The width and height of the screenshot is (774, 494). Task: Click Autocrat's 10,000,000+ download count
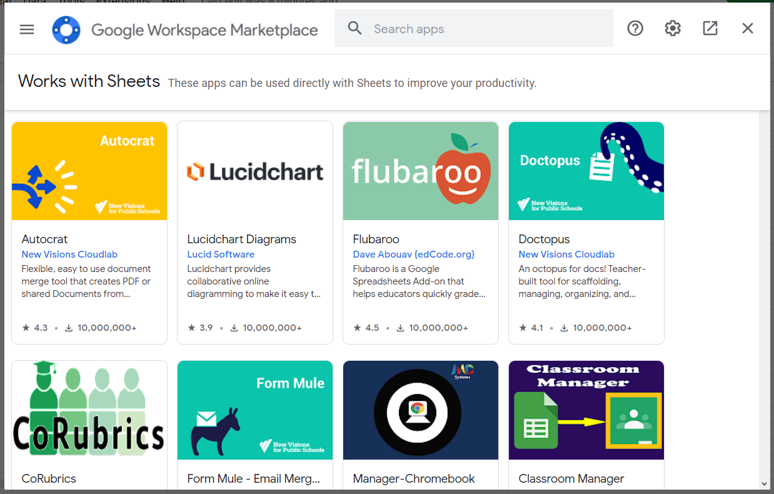click(x=101, y=328)
